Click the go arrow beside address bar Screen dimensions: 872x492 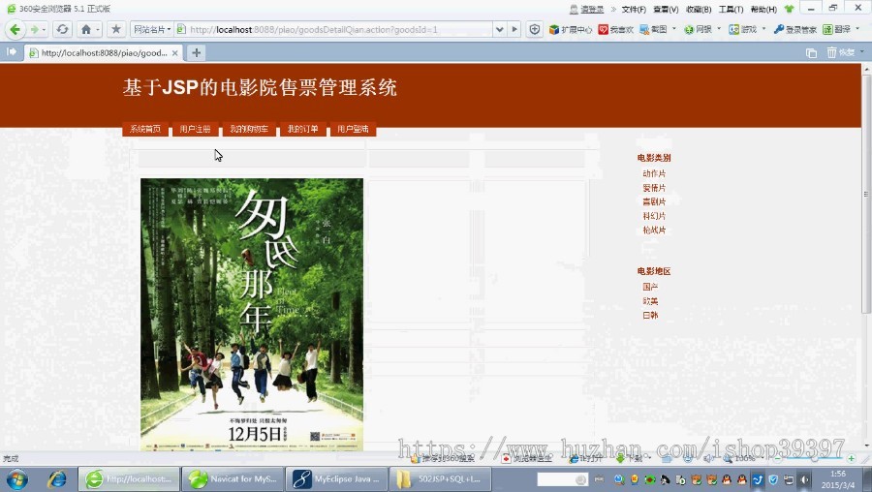tap(514, 29)
